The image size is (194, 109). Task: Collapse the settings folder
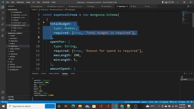(x=12, y=57)
